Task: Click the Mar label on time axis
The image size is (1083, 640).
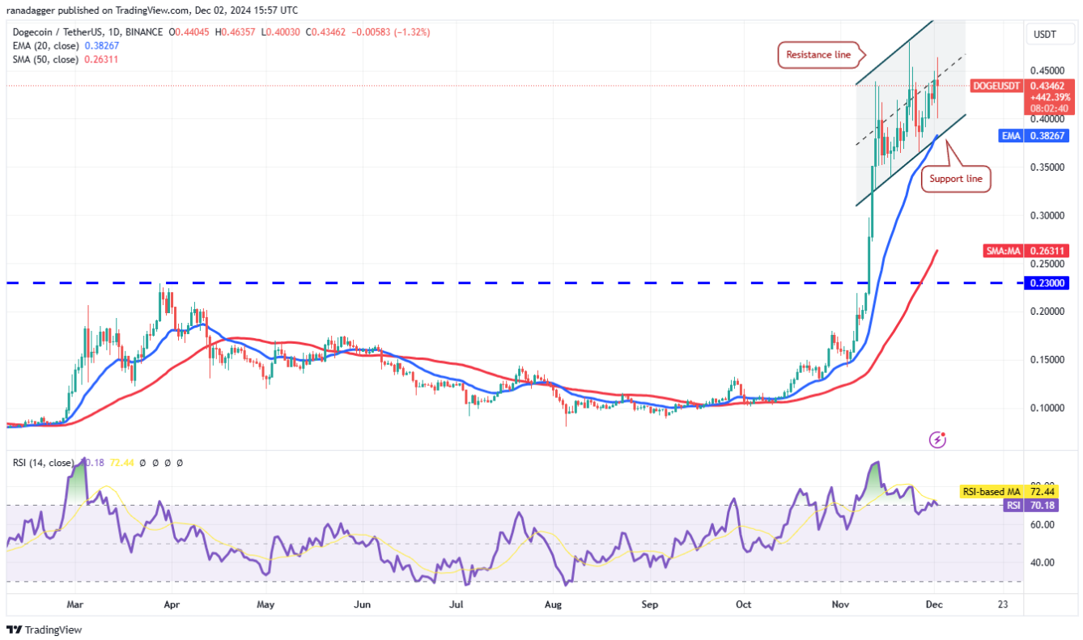Action: 75,604
